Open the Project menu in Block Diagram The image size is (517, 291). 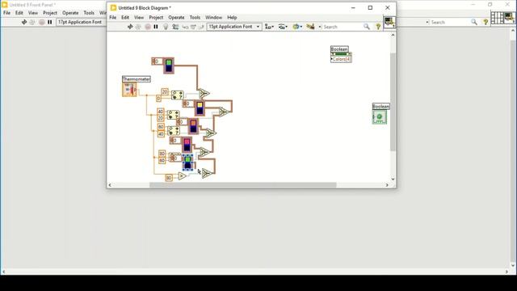[156, 17]
